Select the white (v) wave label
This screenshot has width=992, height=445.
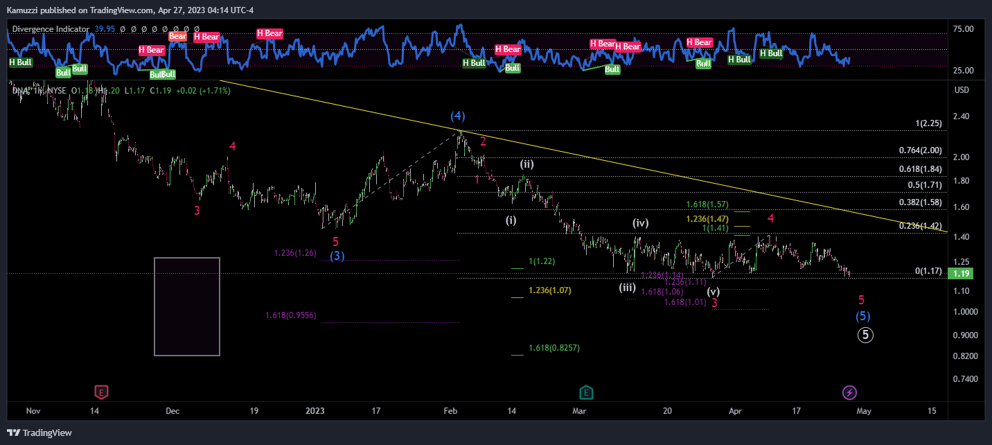tap(714, 291)
